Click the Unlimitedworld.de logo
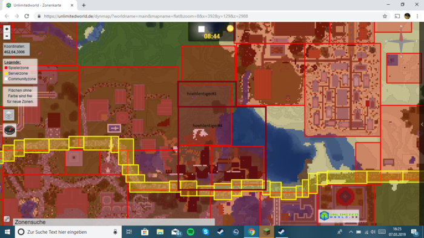Image resolution: width=424 pixels, height=238 pixels. (339, 216)
